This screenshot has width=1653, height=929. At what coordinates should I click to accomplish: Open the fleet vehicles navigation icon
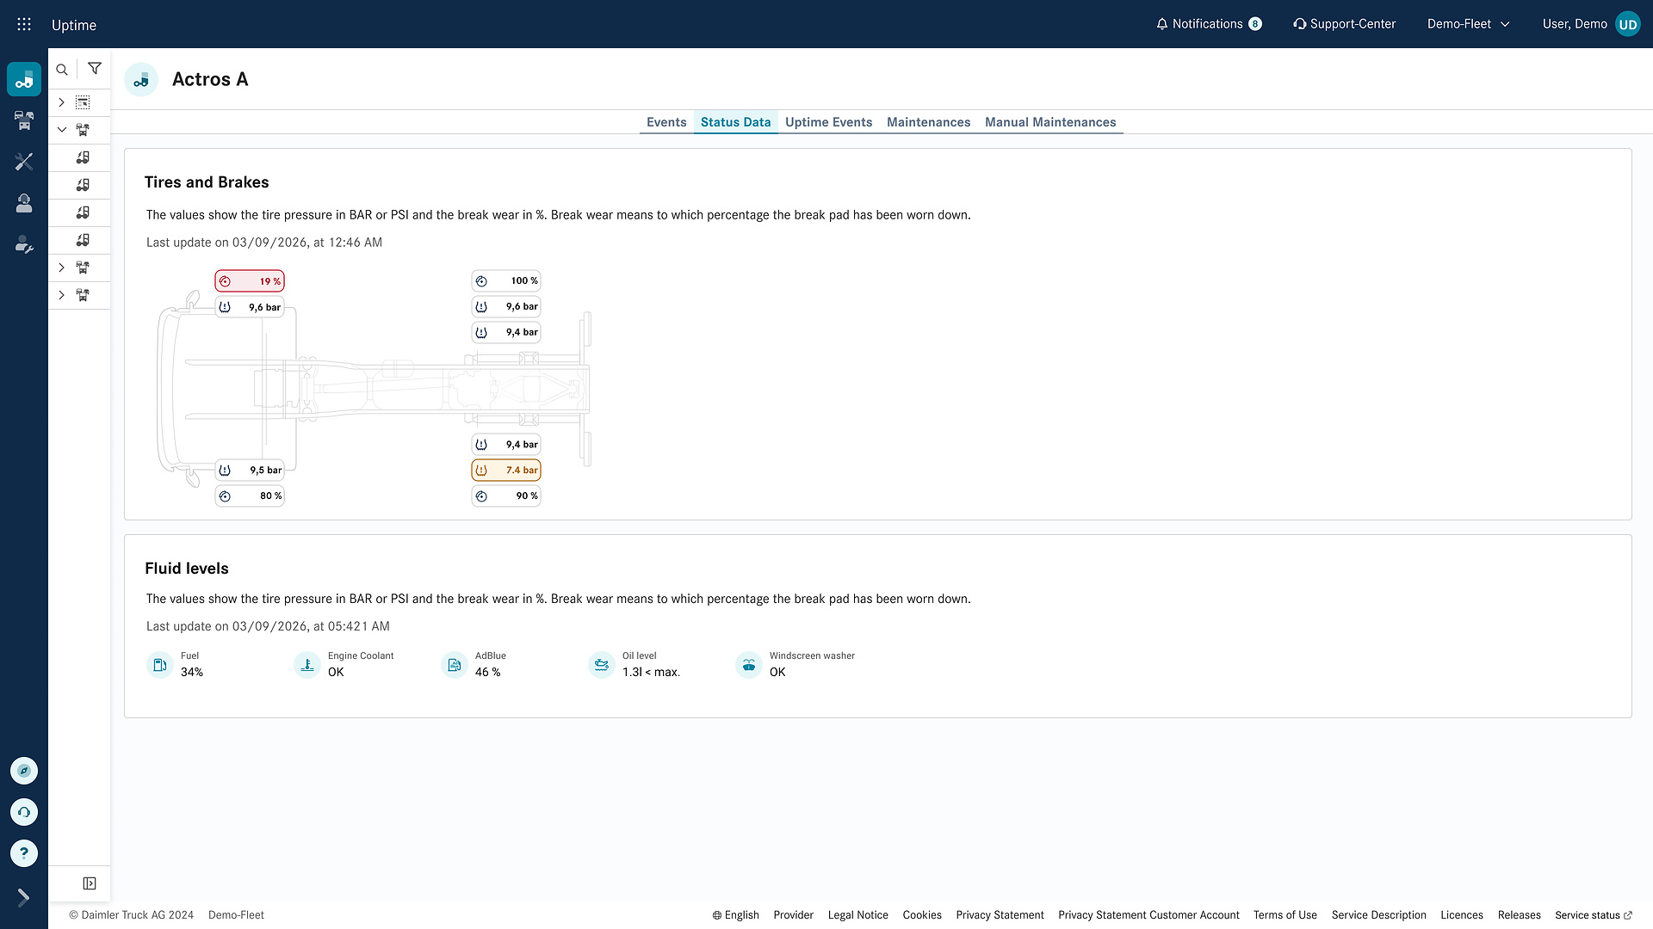click(x=24, y=120)
